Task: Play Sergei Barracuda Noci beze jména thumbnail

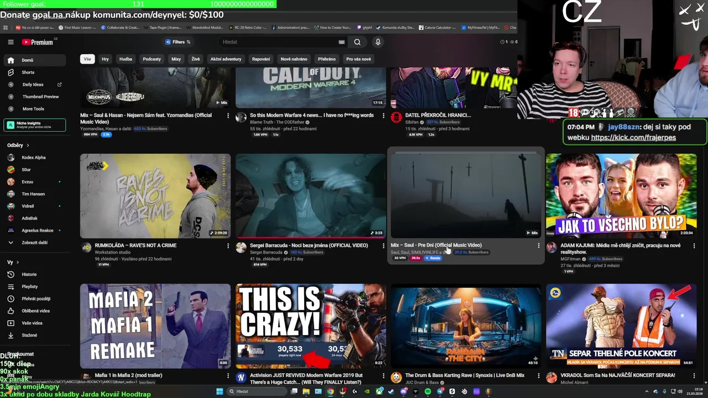Action: [x=311, y=196]
